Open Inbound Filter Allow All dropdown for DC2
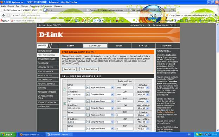The width and height of the screenshot is (219, 137). click(143, 108)
